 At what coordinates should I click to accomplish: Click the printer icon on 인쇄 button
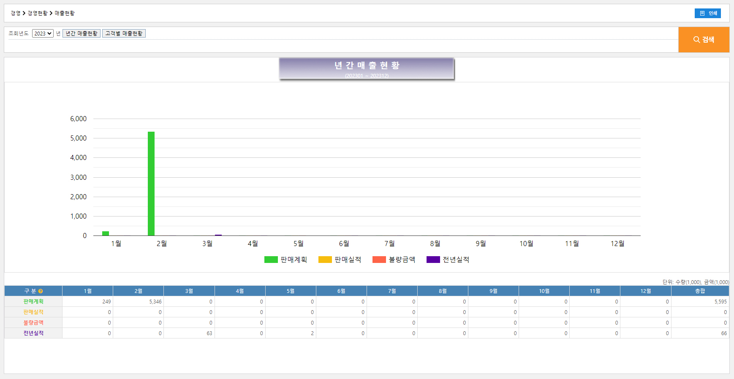[702, 14]
